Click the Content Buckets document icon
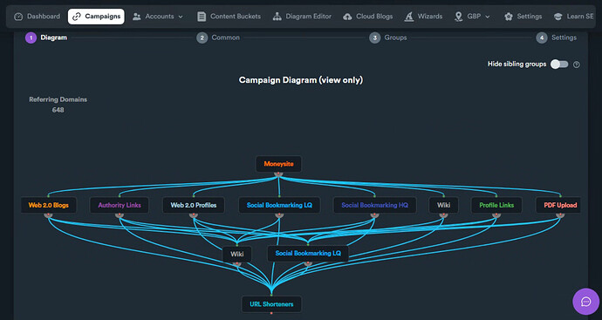The height and width of the screenshot is (320, 602). (x=202, y=17)
